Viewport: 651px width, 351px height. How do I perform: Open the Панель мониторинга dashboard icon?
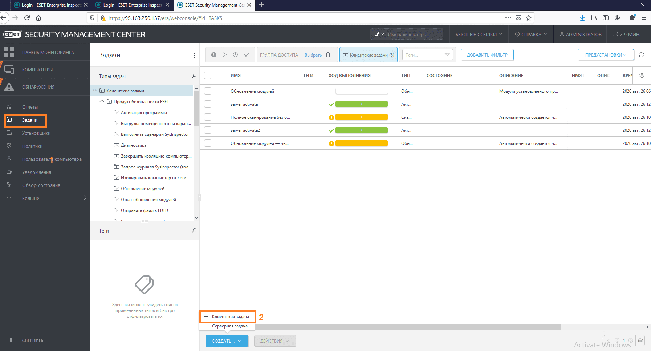[x=9, y=52]
